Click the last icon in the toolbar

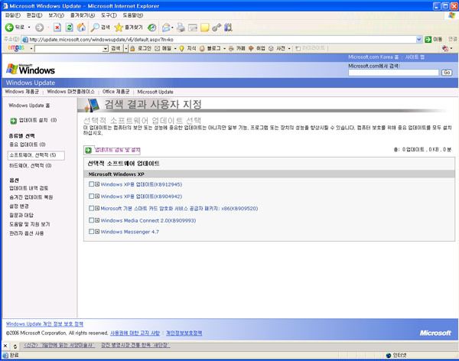[x=228, y=28]
